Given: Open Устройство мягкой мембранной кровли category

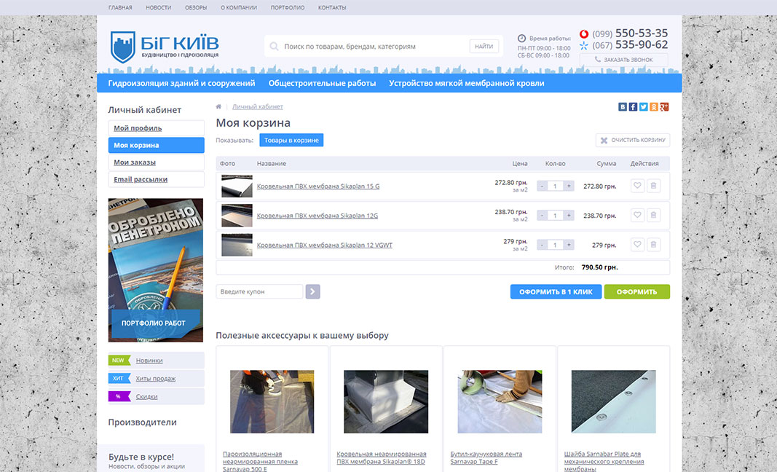Looking at the screenshot, I should click(x=467, y=83).
